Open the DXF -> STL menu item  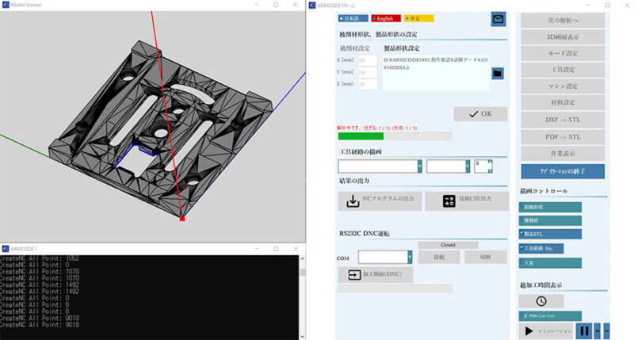click(563, 120)
